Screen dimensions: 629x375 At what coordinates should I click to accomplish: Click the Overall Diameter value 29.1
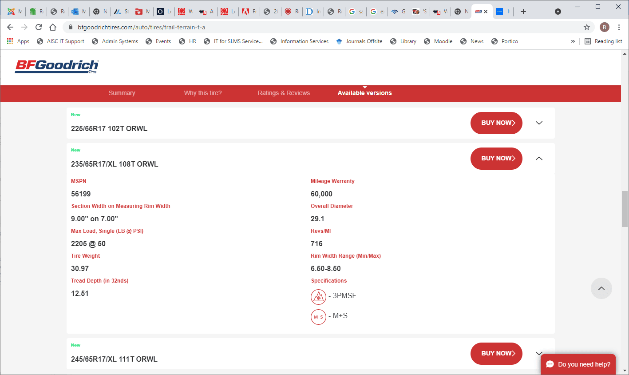click(x=317, y=219)
